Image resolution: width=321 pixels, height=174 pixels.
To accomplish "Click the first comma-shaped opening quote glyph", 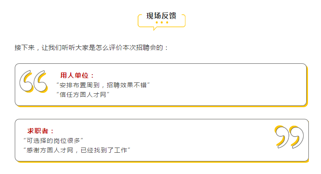I will (x=26, y=82).
